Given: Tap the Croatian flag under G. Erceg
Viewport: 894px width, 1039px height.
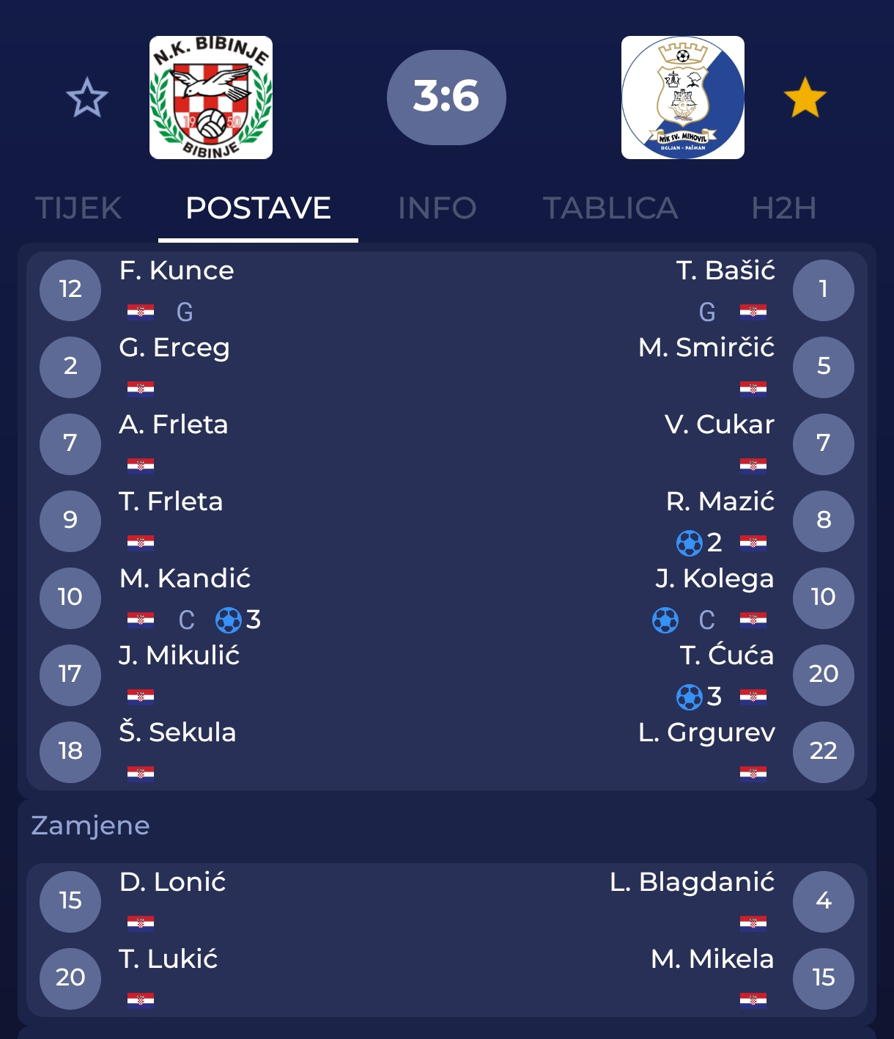Looking at the screenshot, I should (x=141, y=388).
